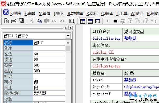Open the R.运行 menu
The image size is (159, 103).
click(x=92, y=13)
